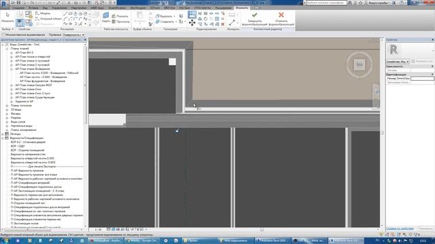This screenshot has height=244, width=435.
Task: Click Задать work plane icon
Action: coord(106,18)
